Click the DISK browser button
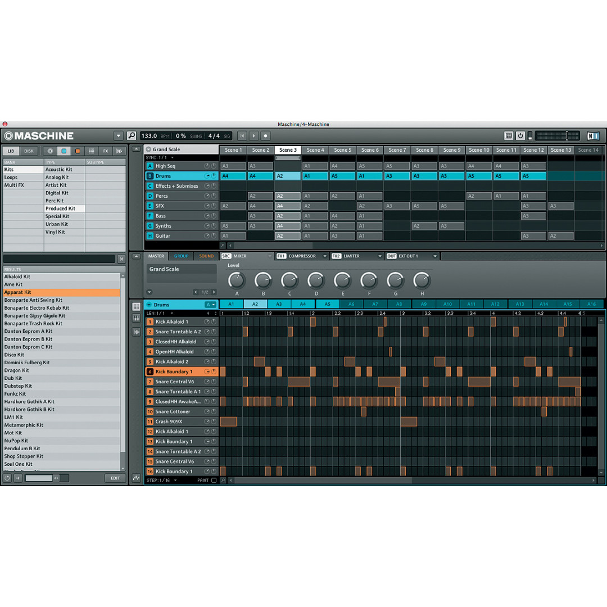 [29, 151]
